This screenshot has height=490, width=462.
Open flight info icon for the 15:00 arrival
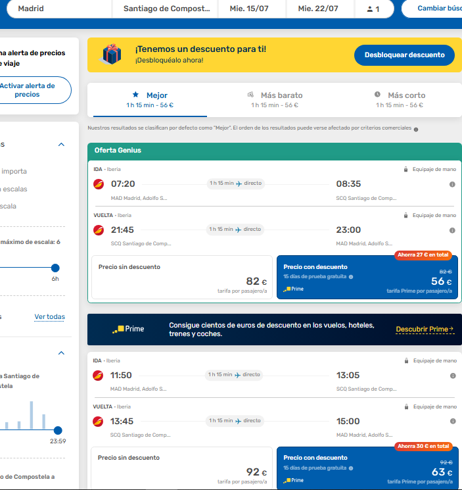pos(453,421)
